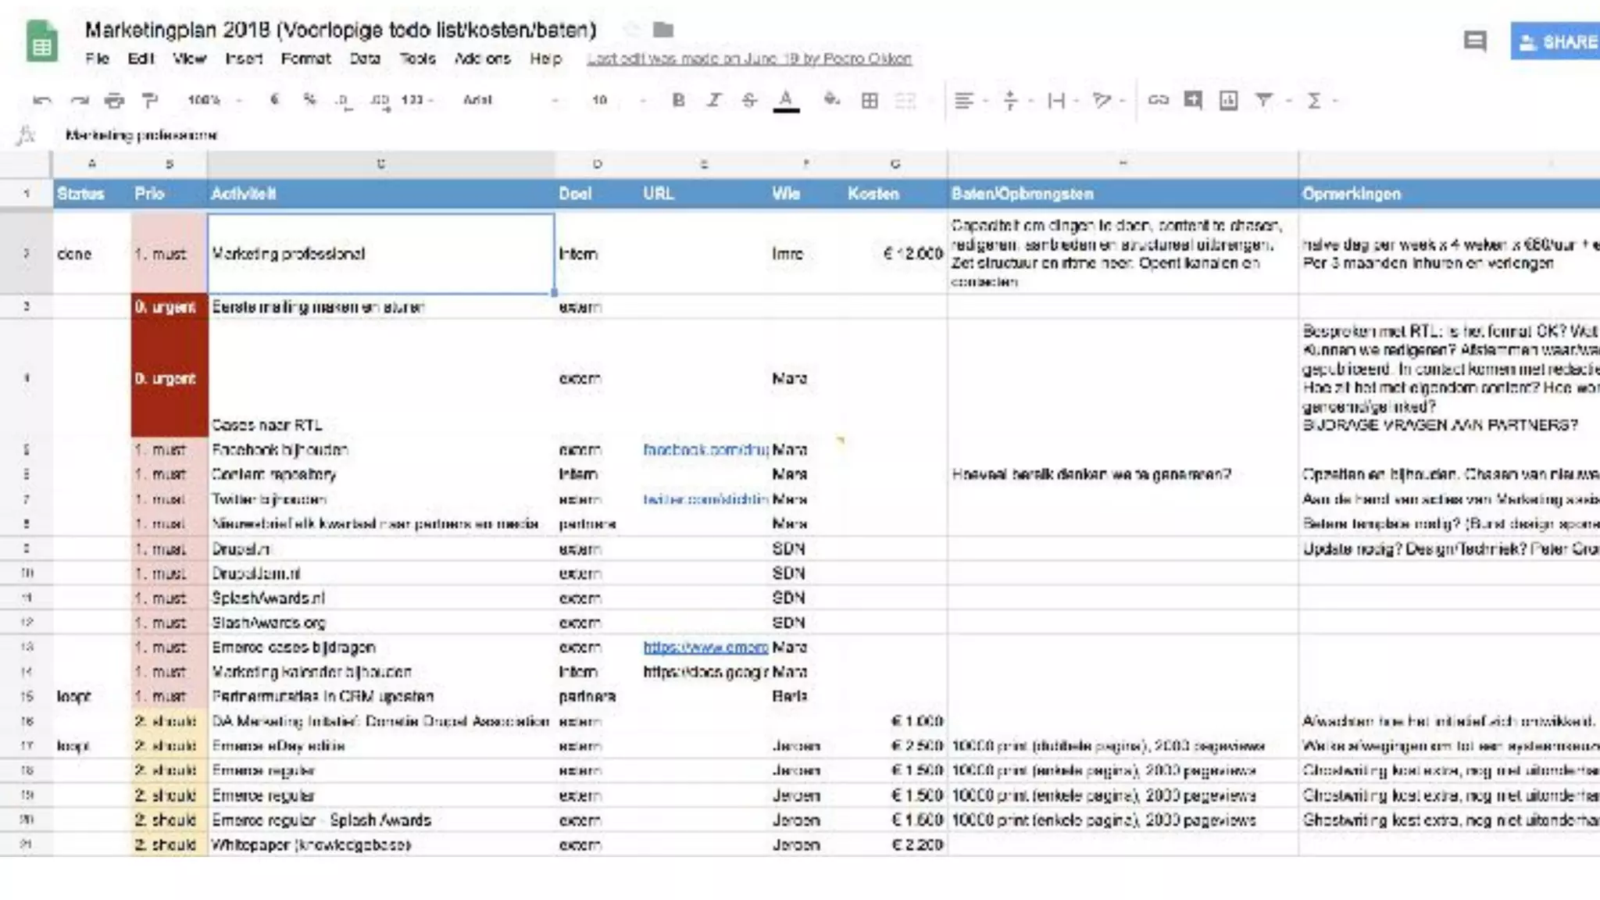Open the facebook.com link in row 5

click(705, 450)
